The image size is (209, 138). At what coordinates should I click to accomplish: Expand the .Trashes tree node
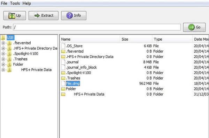[3, 59]
